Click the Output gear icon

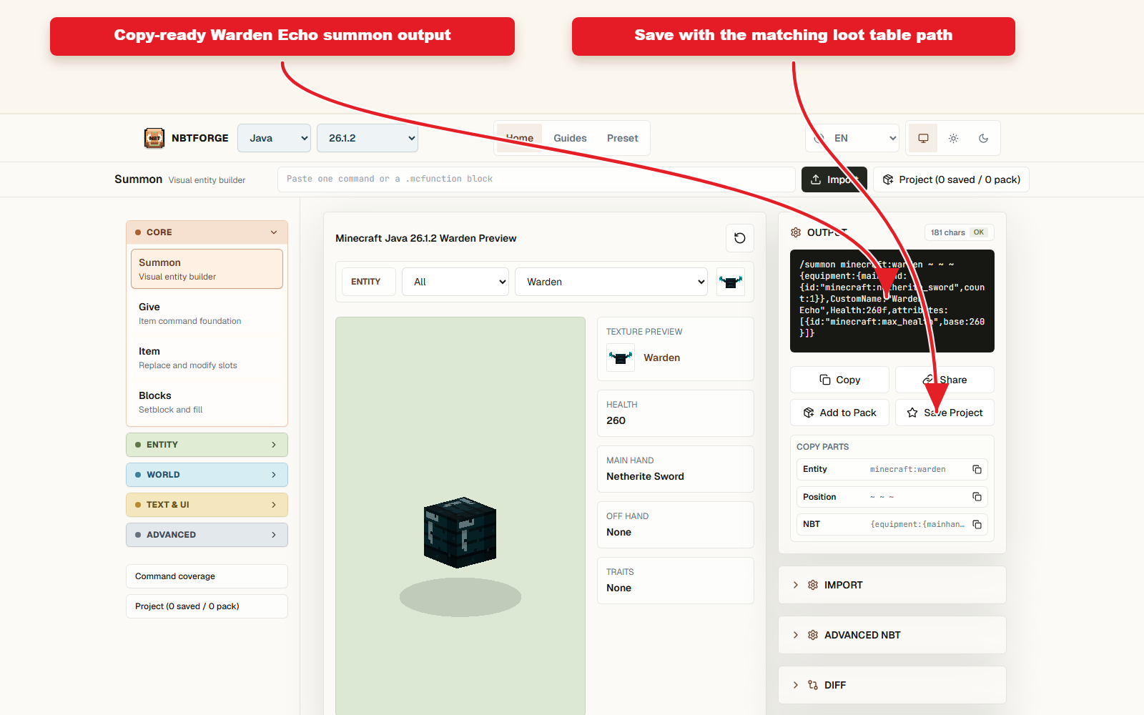click(796, 232)
